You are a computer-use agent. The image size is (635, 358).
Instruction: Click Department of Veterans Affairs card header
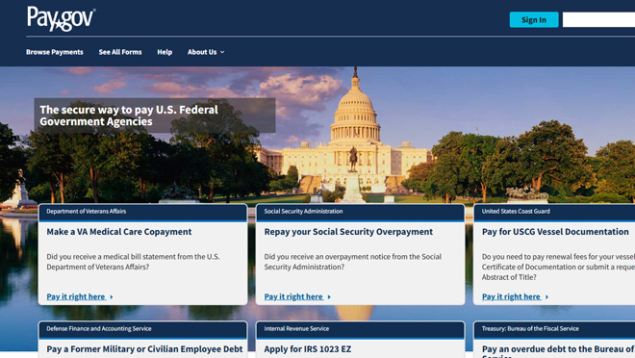tap(143, 212)
